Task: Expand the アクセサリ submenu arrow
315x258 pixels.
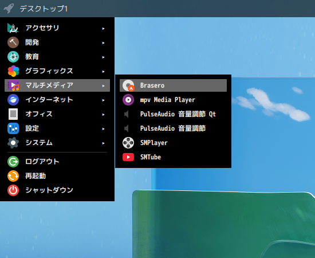Action: (103, 28)
